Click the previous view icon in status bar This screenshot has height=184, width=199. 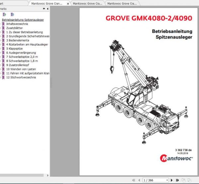183,180
